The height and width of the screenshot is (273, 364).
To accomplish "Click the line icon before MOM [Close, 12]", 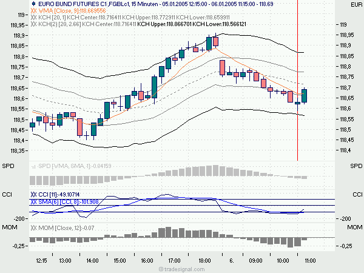I will pos(33,228).
